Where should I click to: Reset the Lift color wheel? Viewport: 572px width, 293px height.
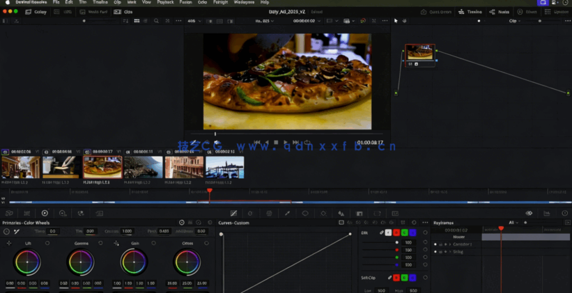click(x=47, y=243)
